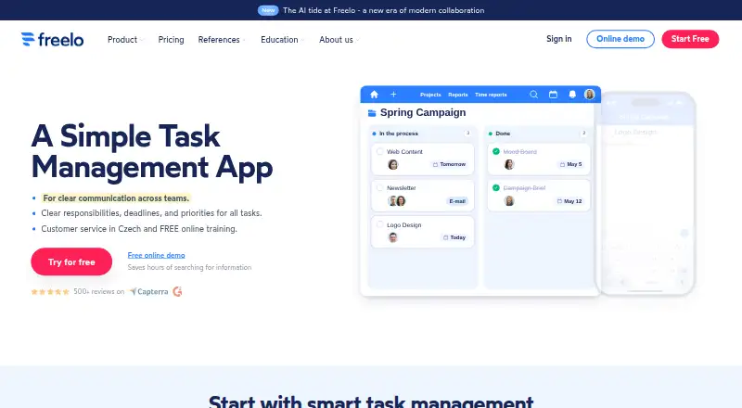Click the 500+ reviews on text

(x=99, y=291)
